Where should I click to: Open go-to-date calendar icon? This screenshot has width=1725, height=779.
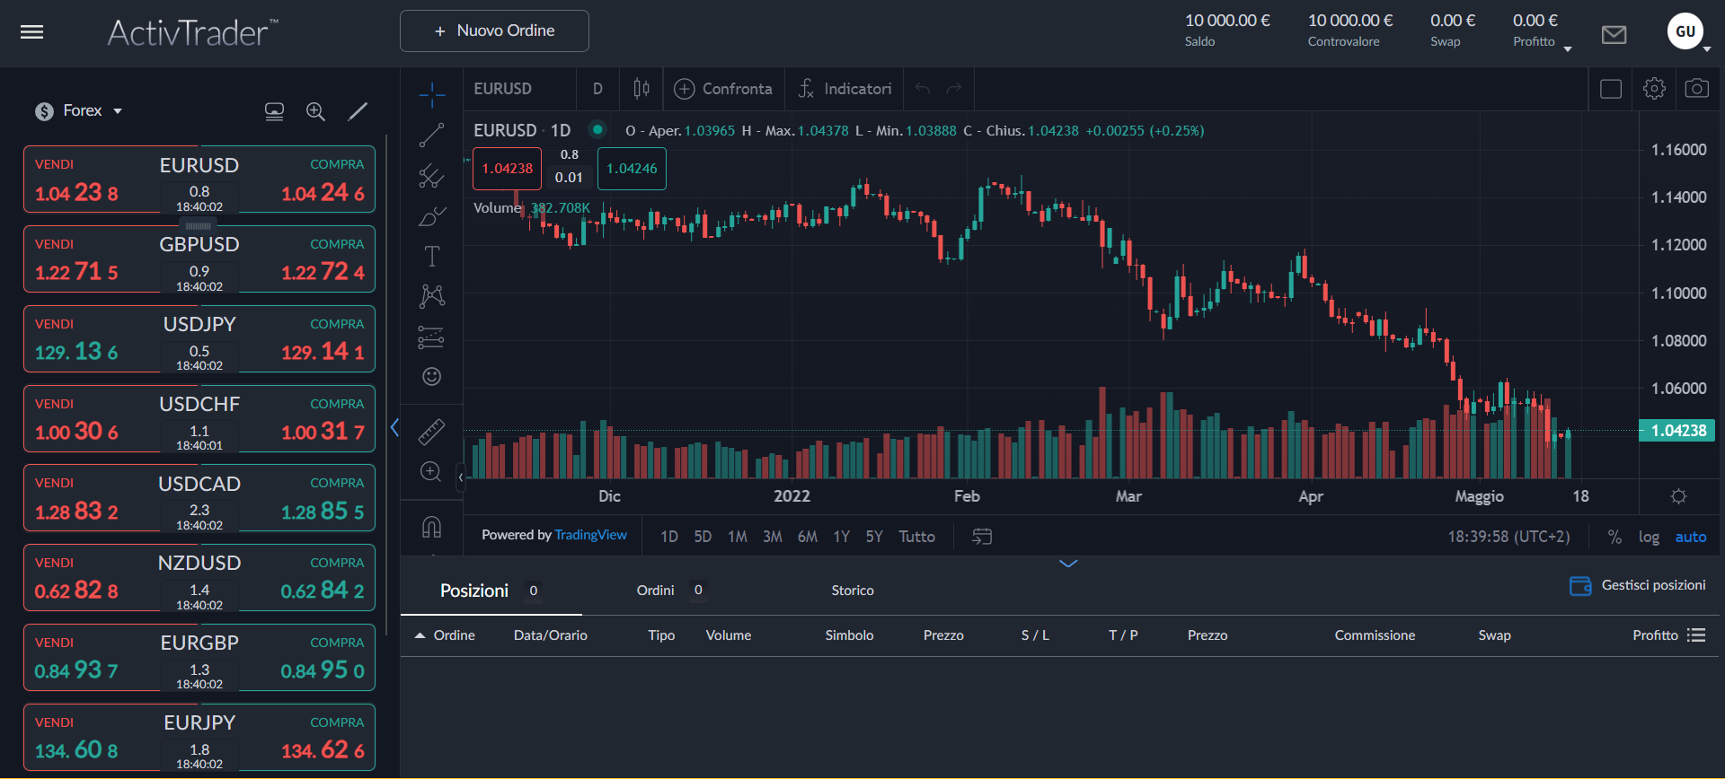[x=982, y=537]
